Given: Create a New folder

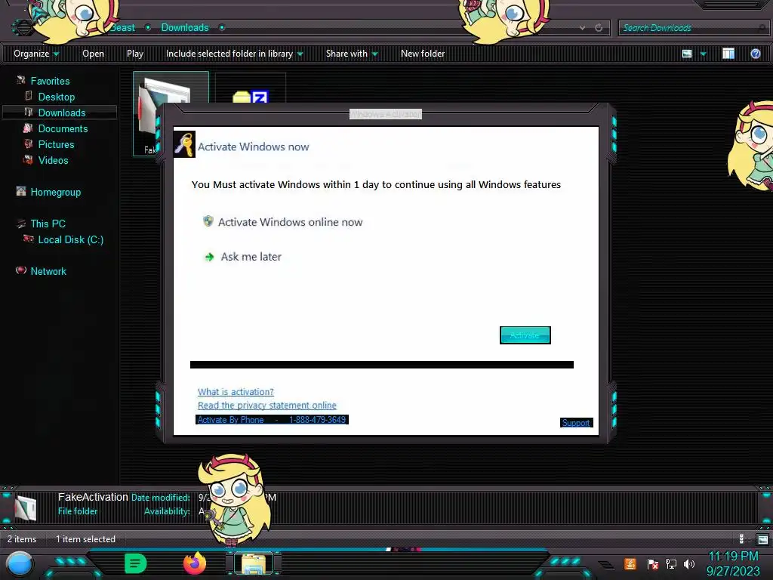Looking at the screenshot, I should 423,54.
